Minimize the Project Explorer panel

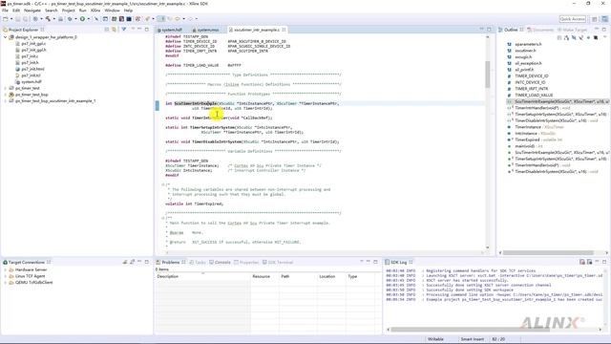(x=139, y=30)
